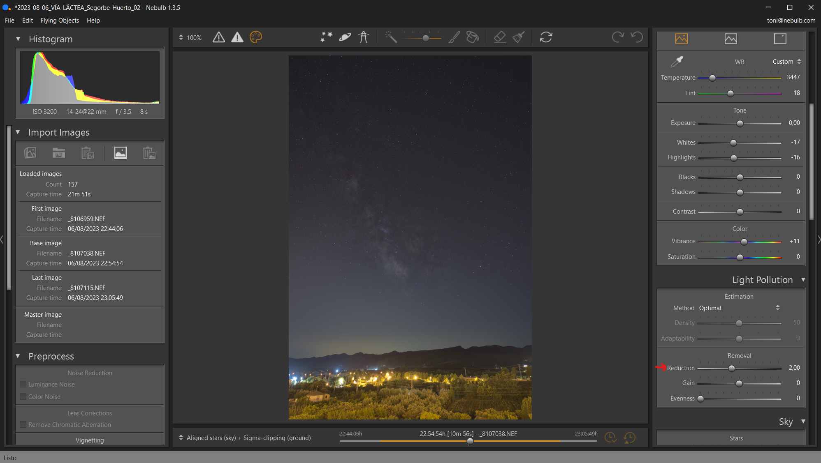Collapse the Sky section

pyautogui.click(x=803, y=422)
